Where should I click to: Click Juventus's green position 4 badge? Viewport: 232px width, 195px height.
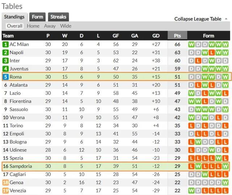tap(5, 69)
